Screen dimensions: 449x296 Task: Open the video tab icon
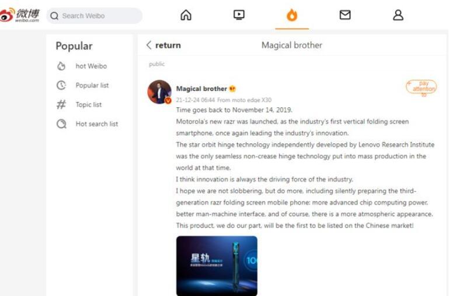pyautogui.click(x=239, y=15)
